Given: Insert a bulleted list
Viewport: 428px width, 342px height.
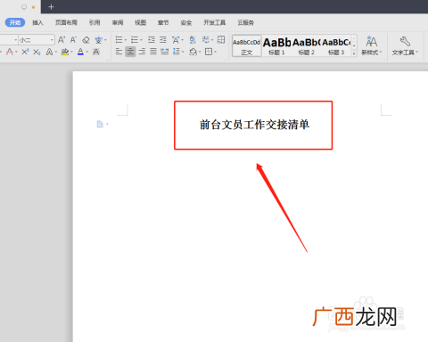Looking at the screenshot, I should click(119, 40).
